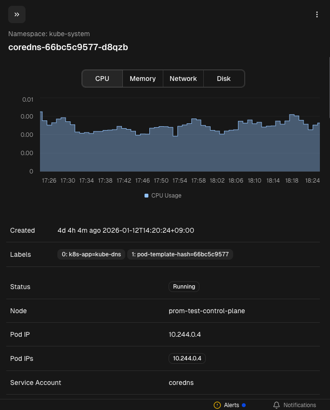The height and width of the screenshot is (410, 330).
Task: Show the Disk metrics tab
Action: pos(224,79)
